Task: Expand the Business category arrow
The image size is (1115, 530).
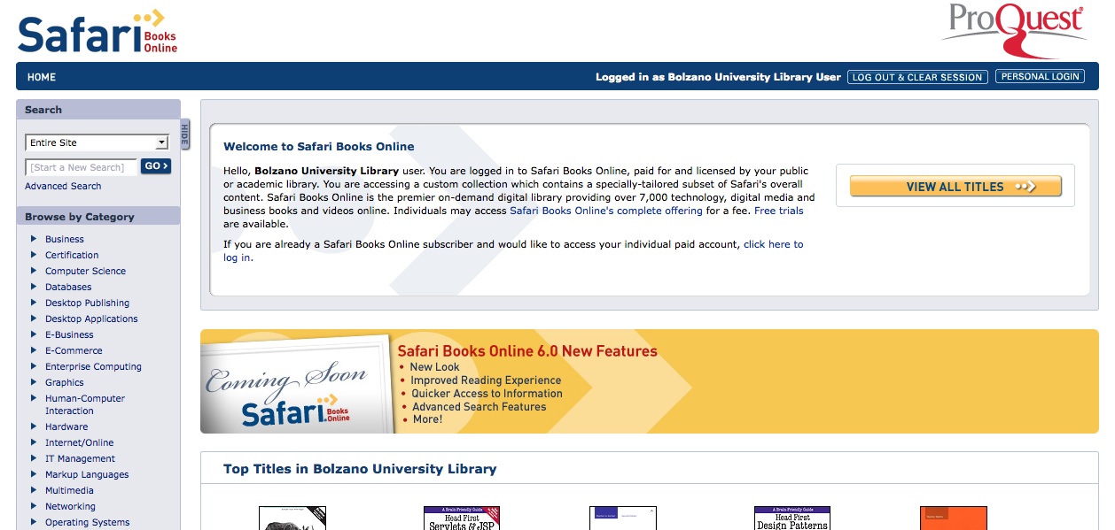Action: click(34, 239)
